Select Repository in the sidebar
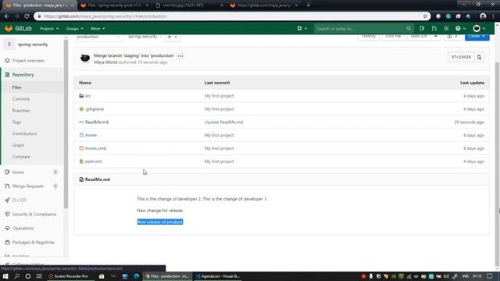Viewport: 500px width, 281px height. click(x=23, y=75)
